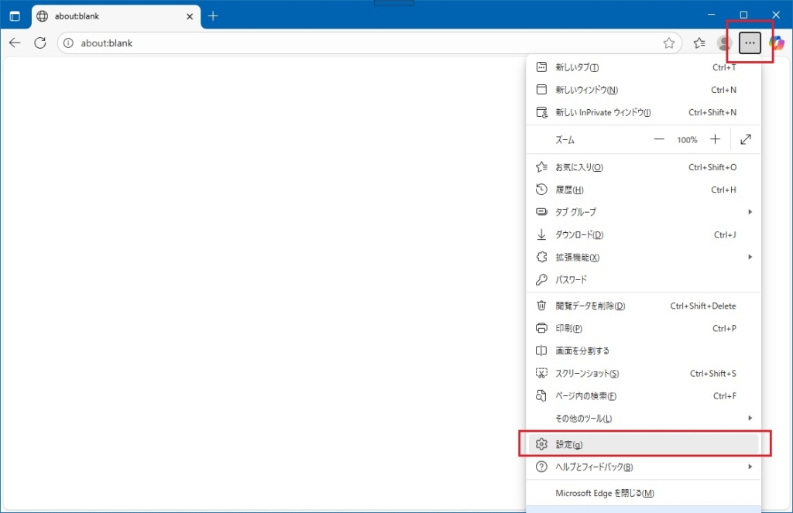Open the Favorites list toolbar icon
Image resolution: width=793 pixels, height=513 pixels.
[699, 43]
